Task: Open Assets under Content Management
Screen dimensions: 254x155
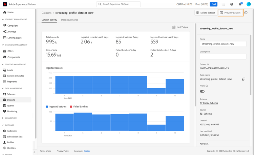Action: 8,70
